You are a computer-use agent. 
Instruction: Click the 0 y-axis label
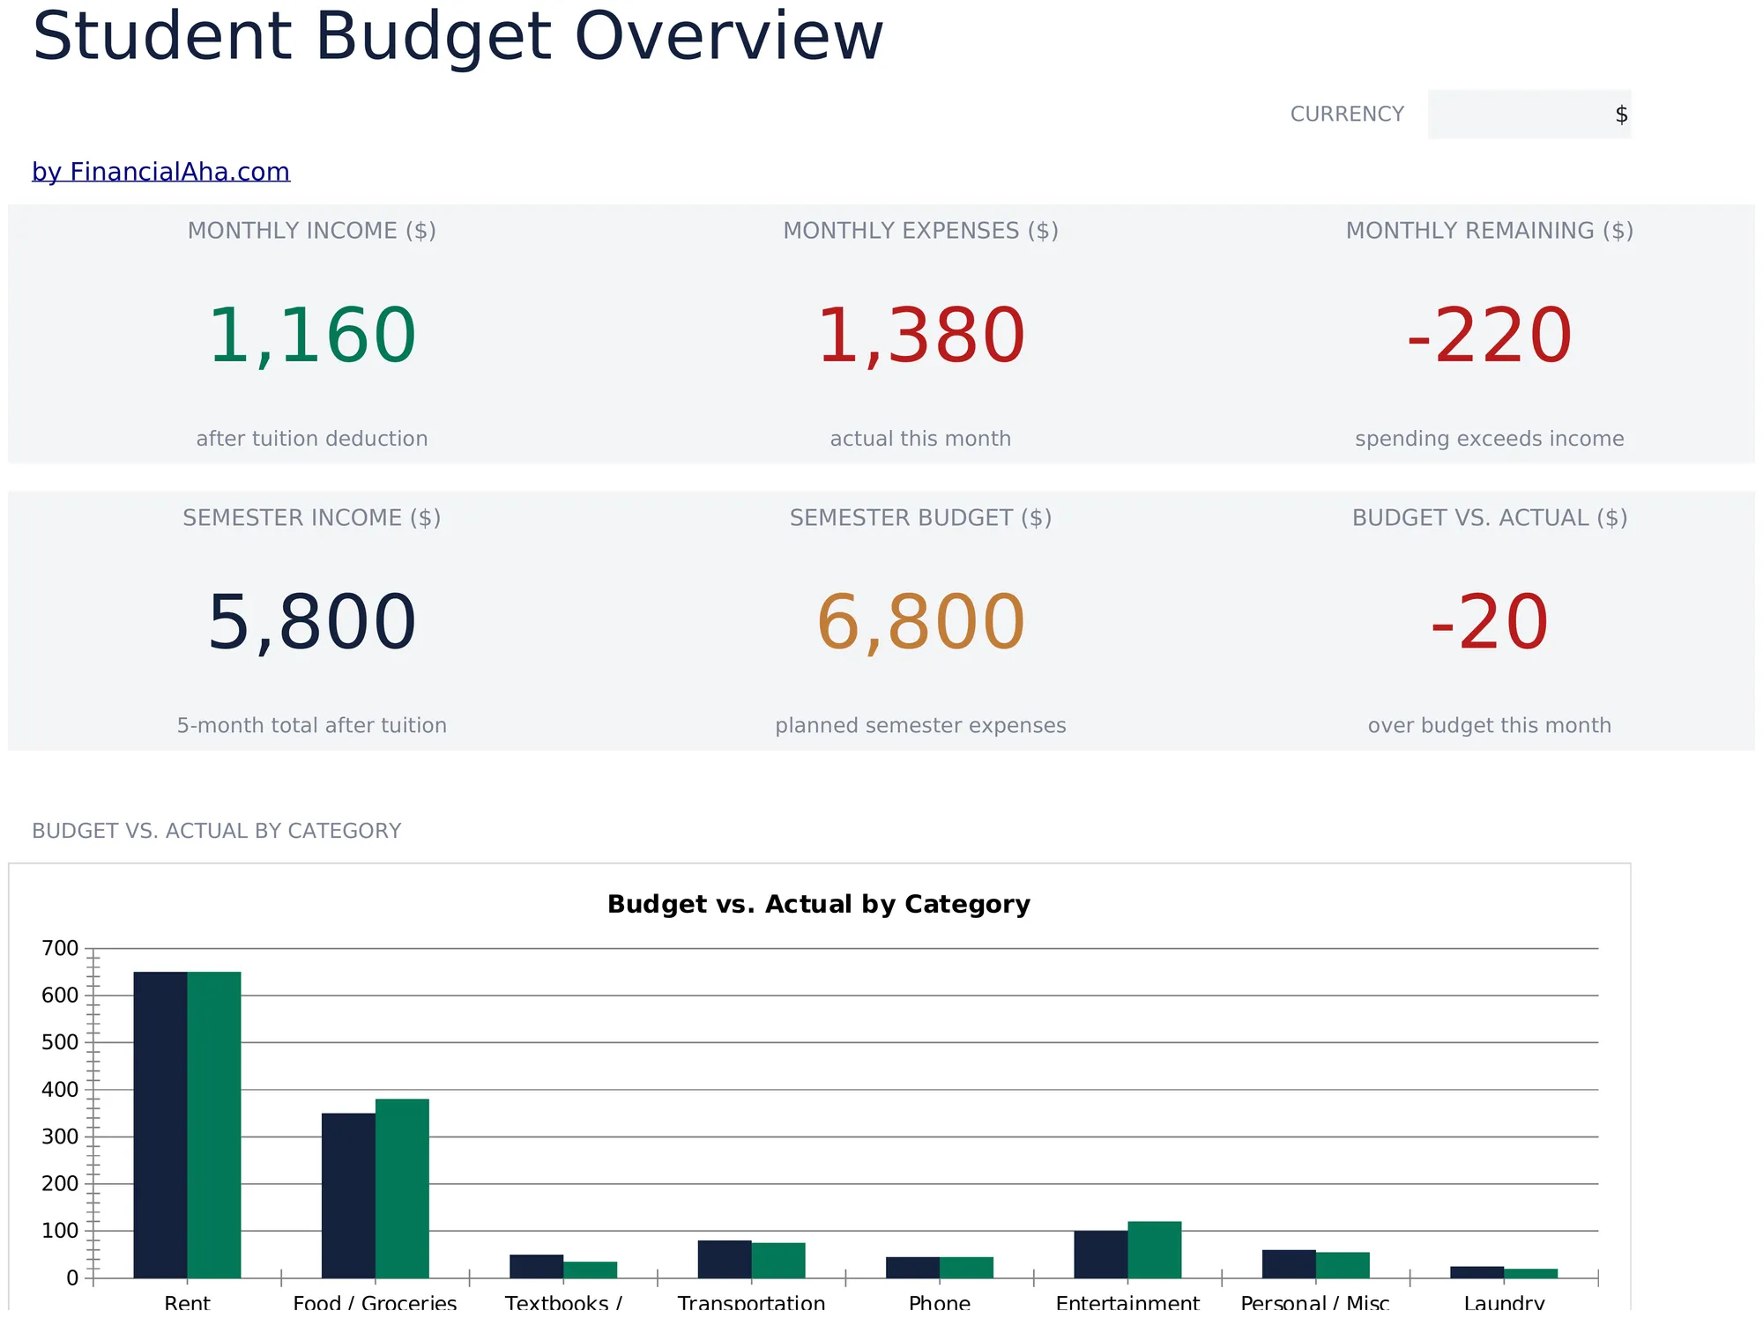click(72, 1278)
